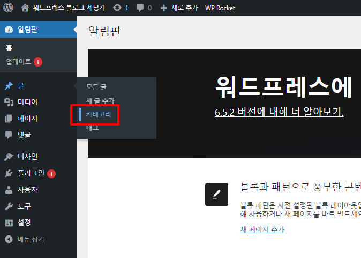This screenshot has height=258, width=361.
Task: Click the 알림판 page heading
Action: [x=104, y=31]
